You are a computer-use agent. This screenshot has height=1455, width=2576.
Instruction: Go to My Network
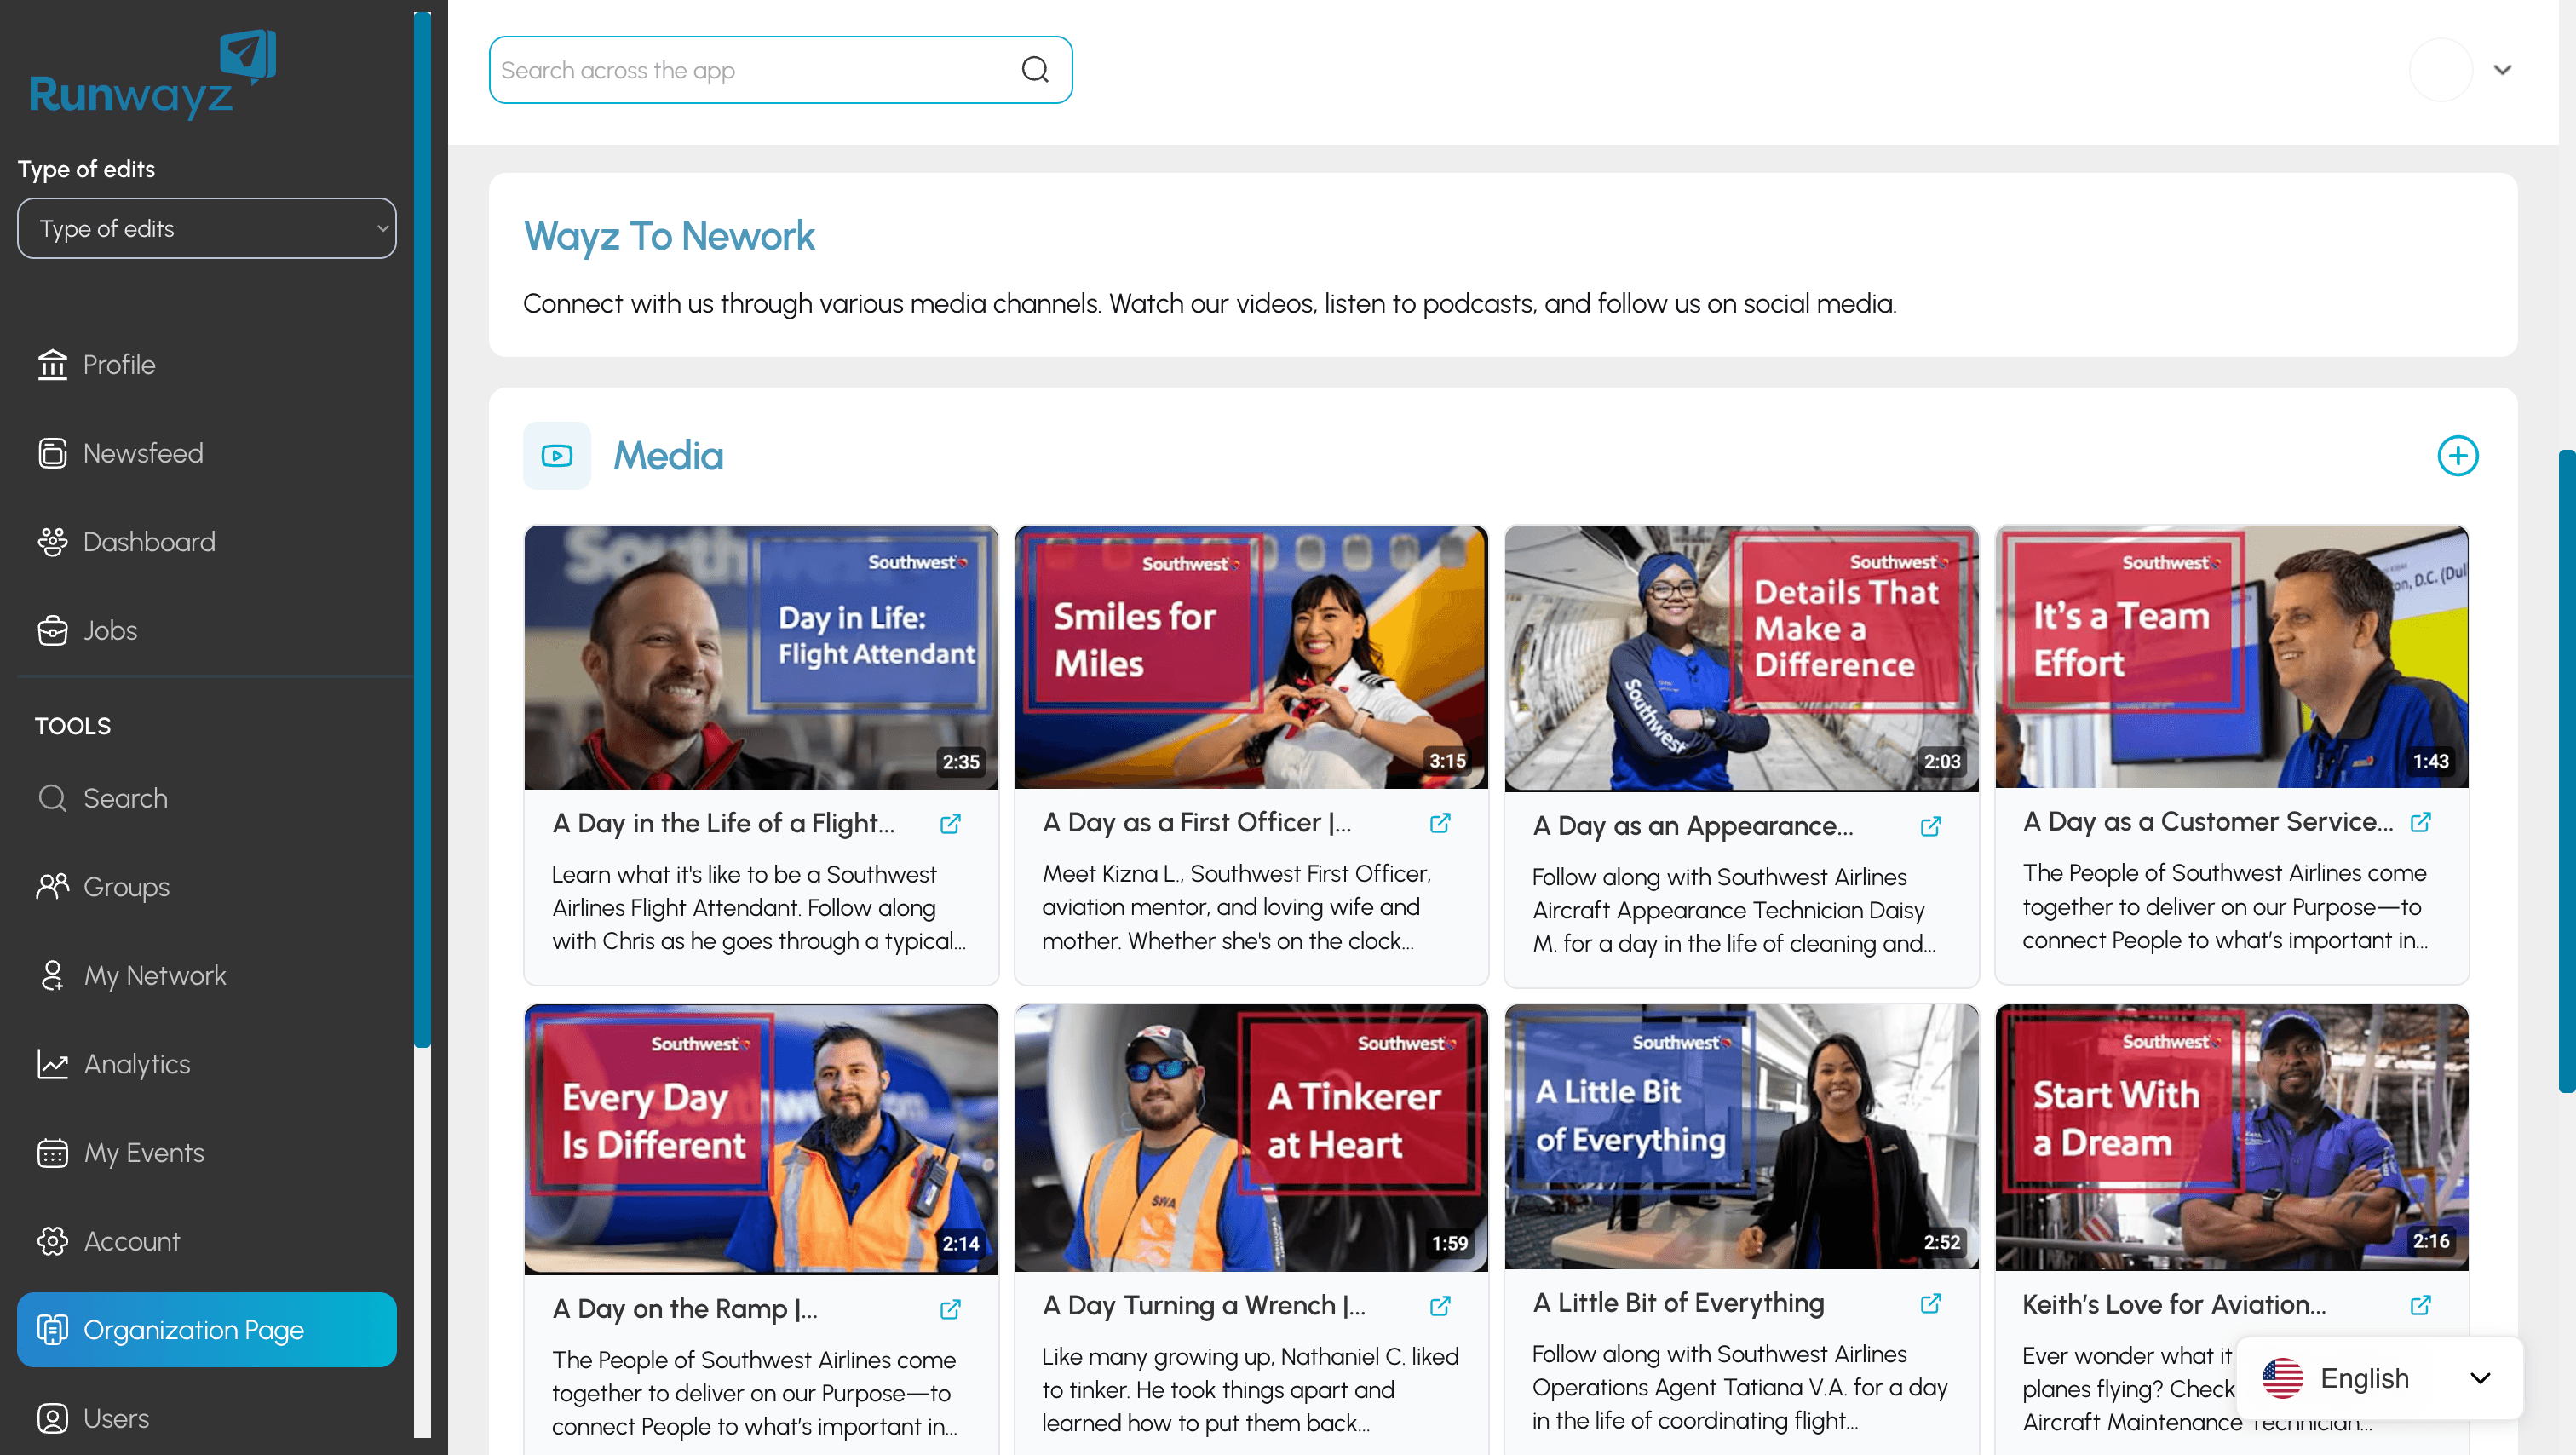(207, 975)
